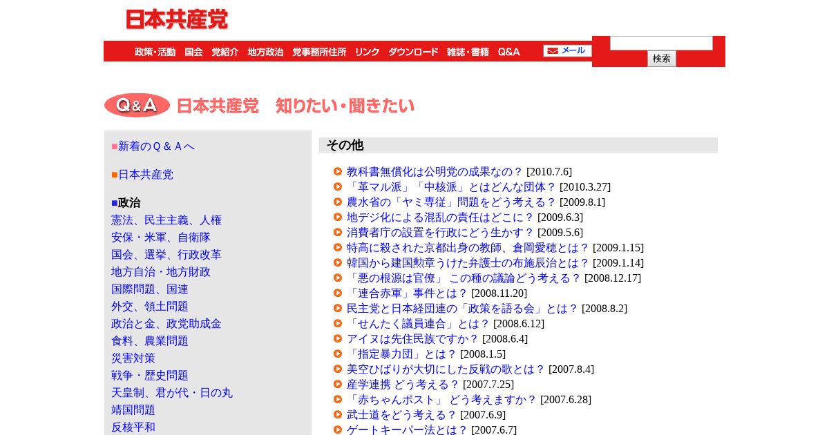The height and width of the screenshot is (435, 829).
Task: Open 教科書無償化は公明党の成果なの? article
Action: tap(435, 172)
